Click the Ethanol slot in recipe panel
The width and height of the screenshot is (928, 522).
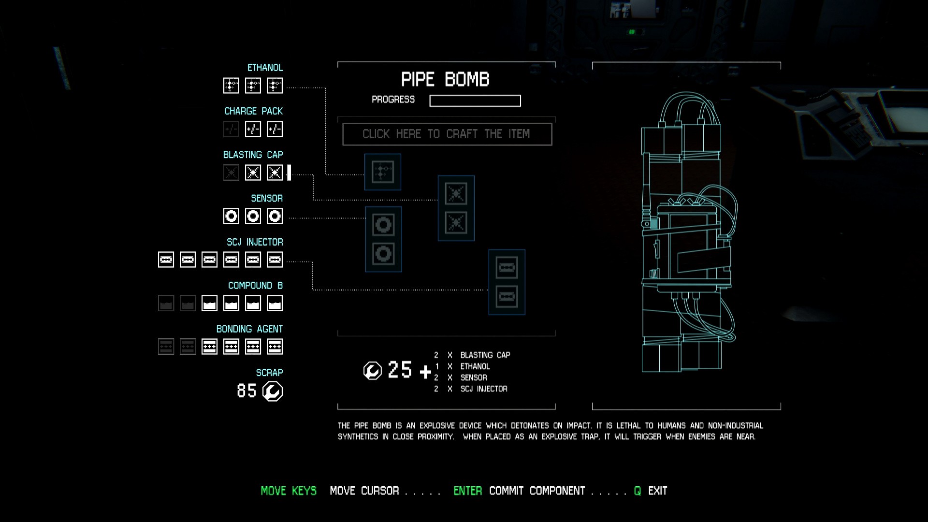coord(382,172)
